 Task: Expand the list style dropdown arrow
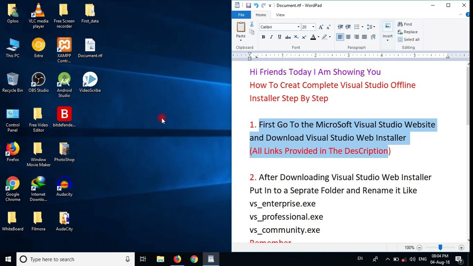362,27
